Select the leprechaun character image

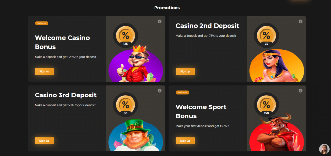136,135
